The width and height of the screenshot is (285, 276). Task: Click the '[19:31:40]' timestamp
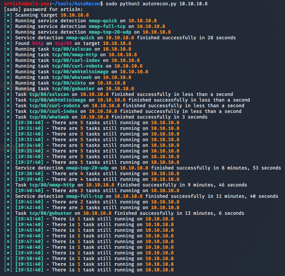pos(29,128)
